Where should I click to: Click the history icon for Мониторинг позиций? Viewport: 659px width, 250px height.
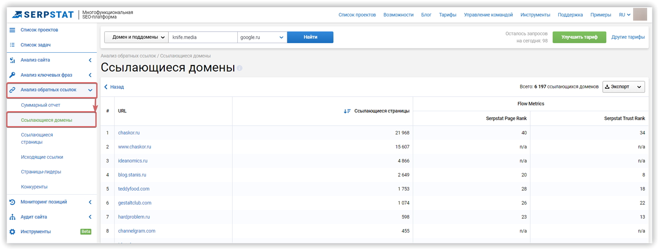tap(12, 202)
